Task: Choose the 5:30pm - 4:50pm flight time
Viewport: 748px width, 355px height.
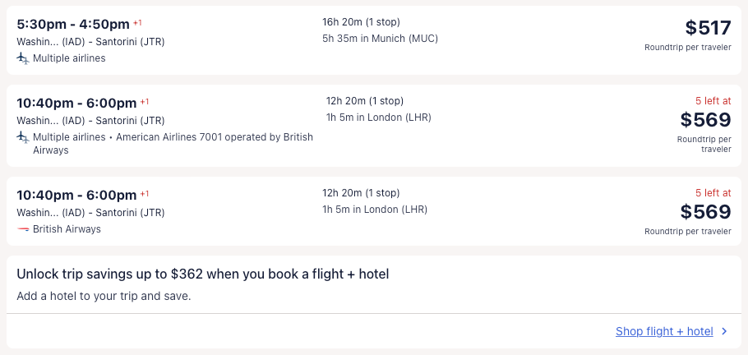Action: tap(73, 24)
